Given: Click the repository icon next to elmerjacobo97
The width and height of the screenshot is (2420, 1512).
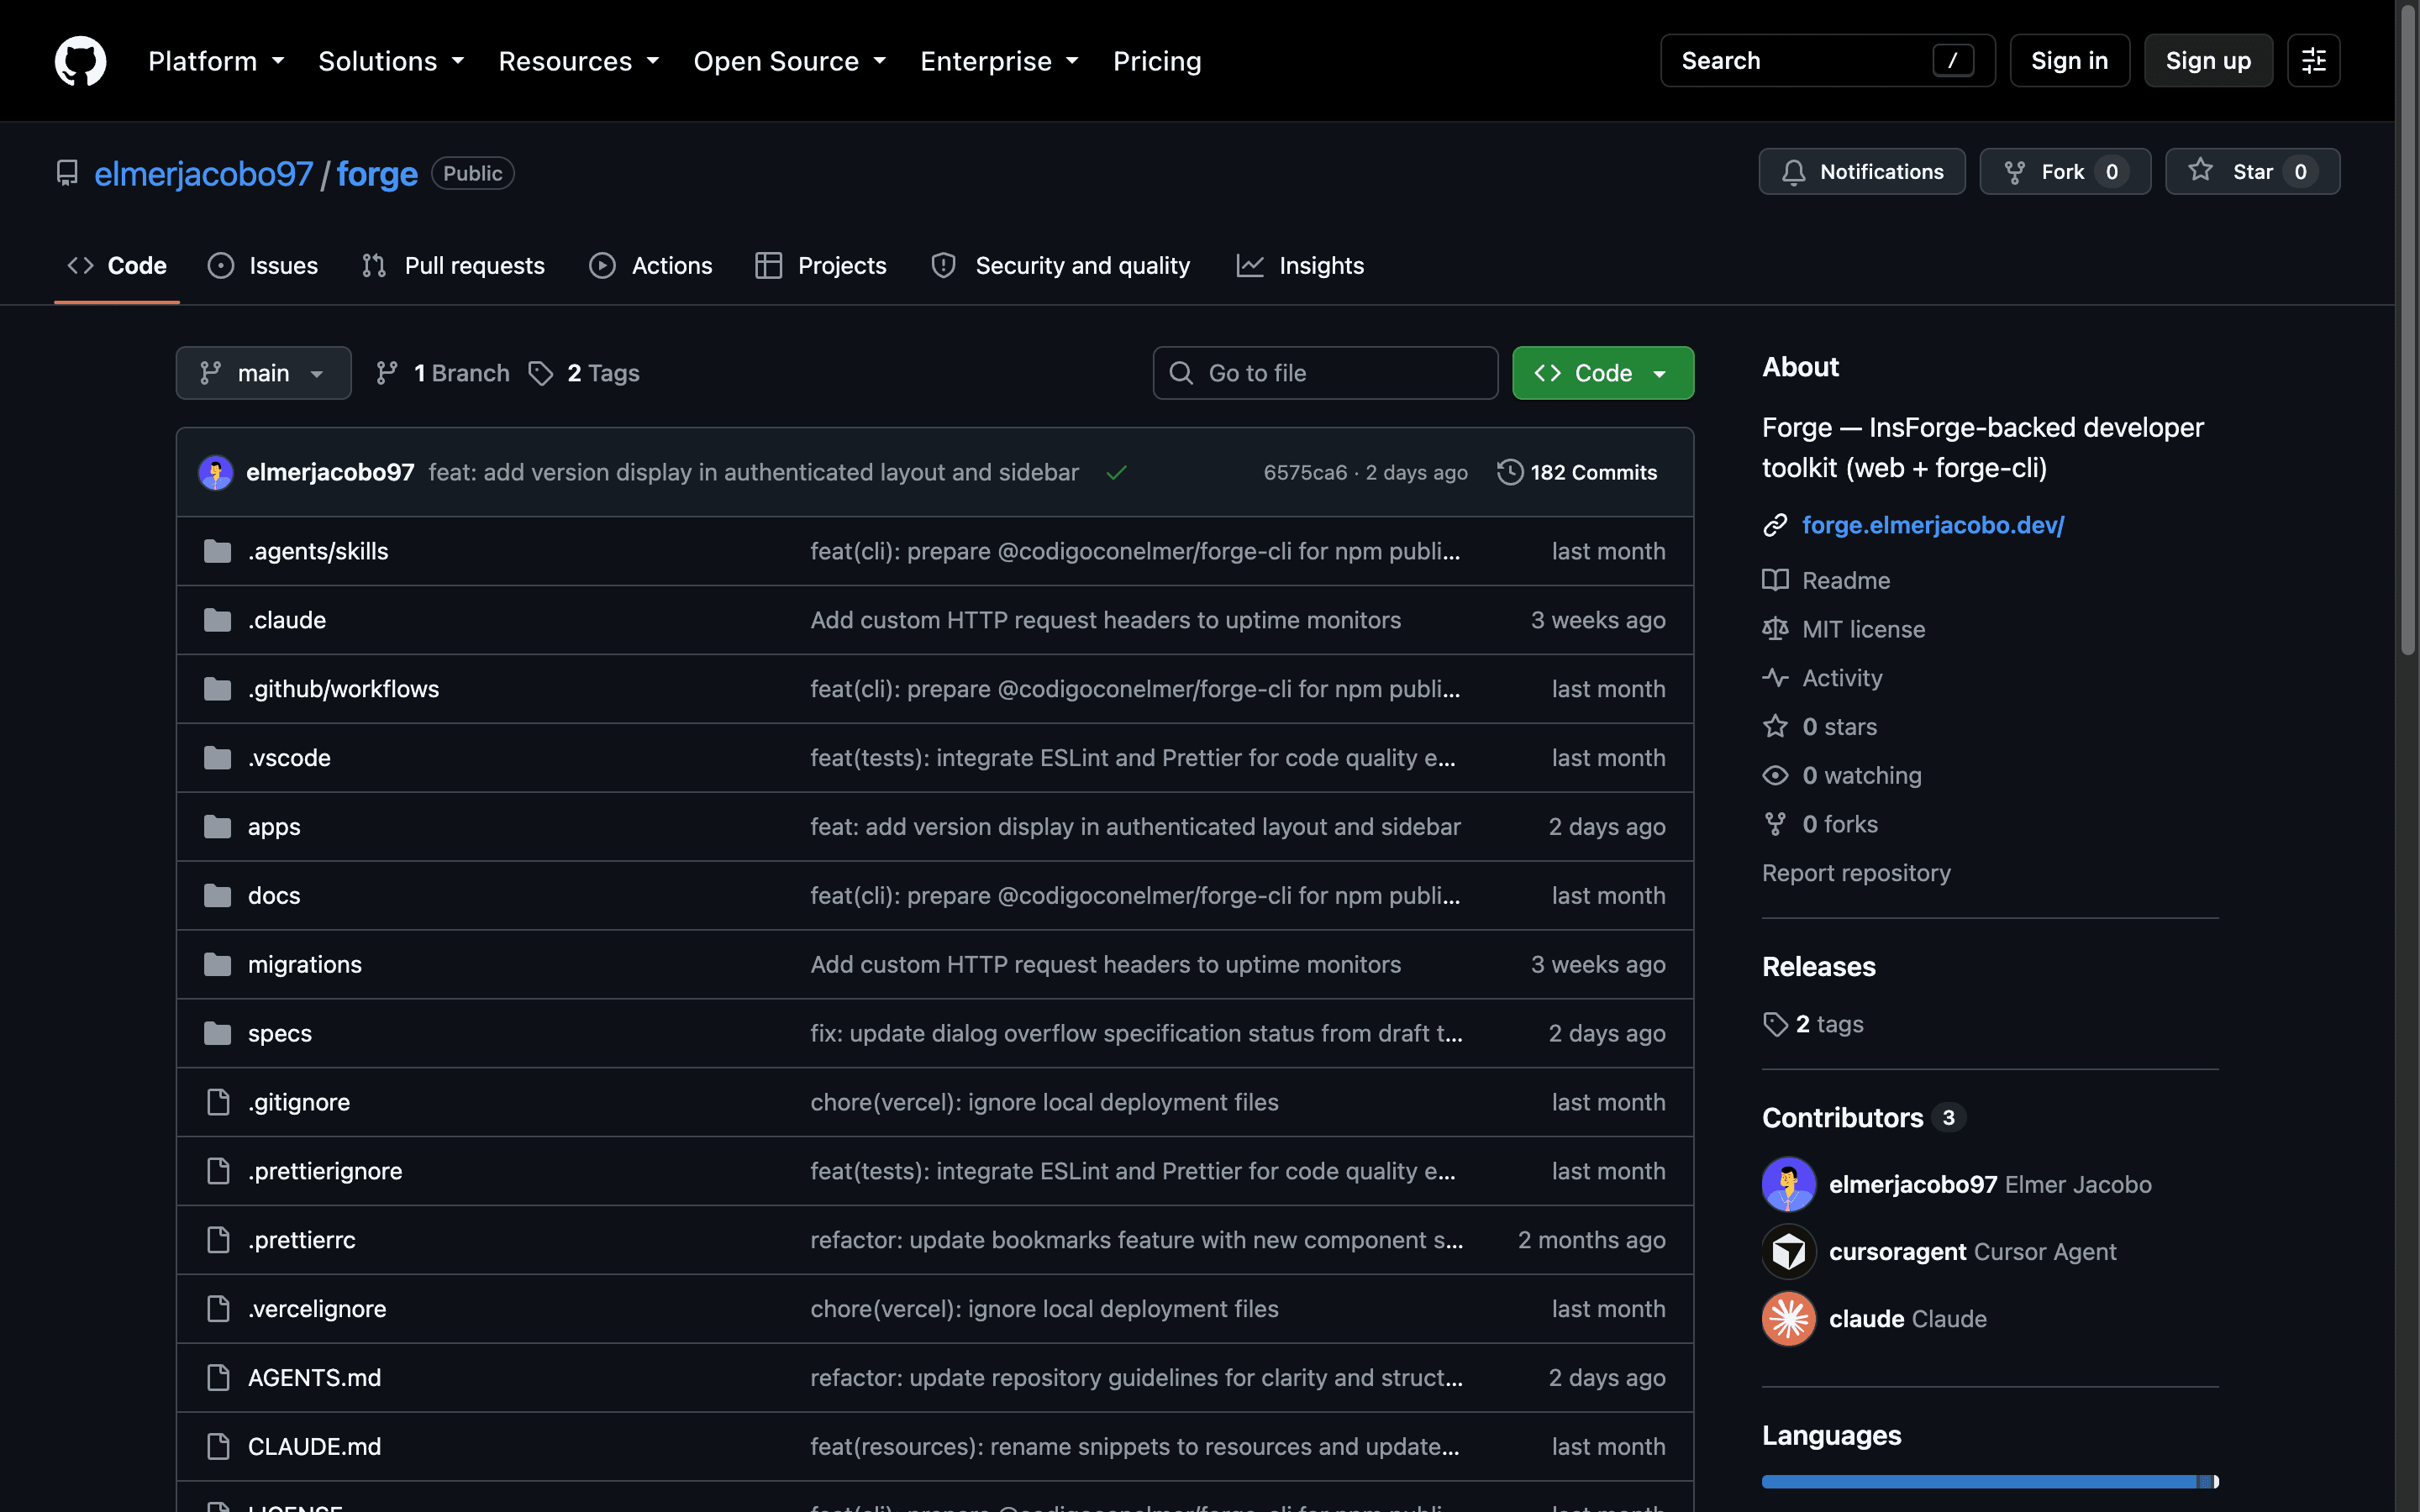Looking at the screenshot, I should click(x=67, y=173).
